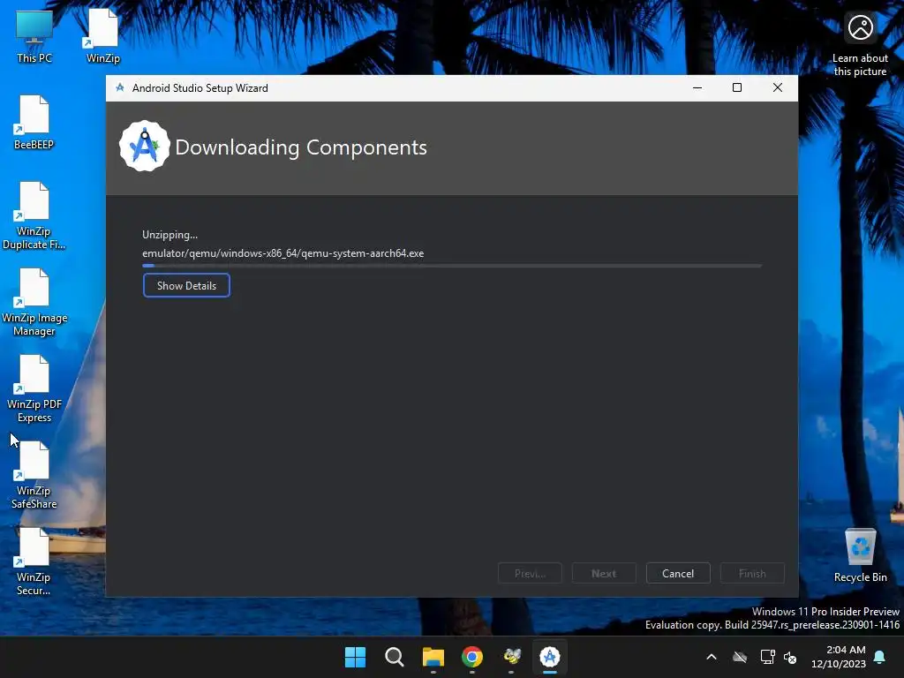Minimize the Android Studio Setup Wizard window
This screenshot has width=904, height=678.
(697, 87)
